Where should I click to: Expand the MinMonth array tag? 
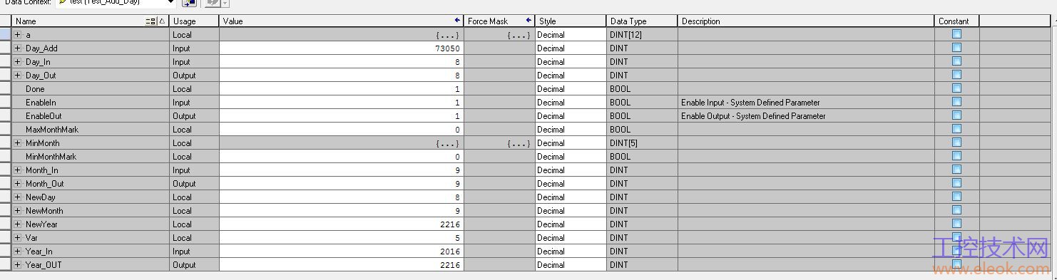point(18,142)
